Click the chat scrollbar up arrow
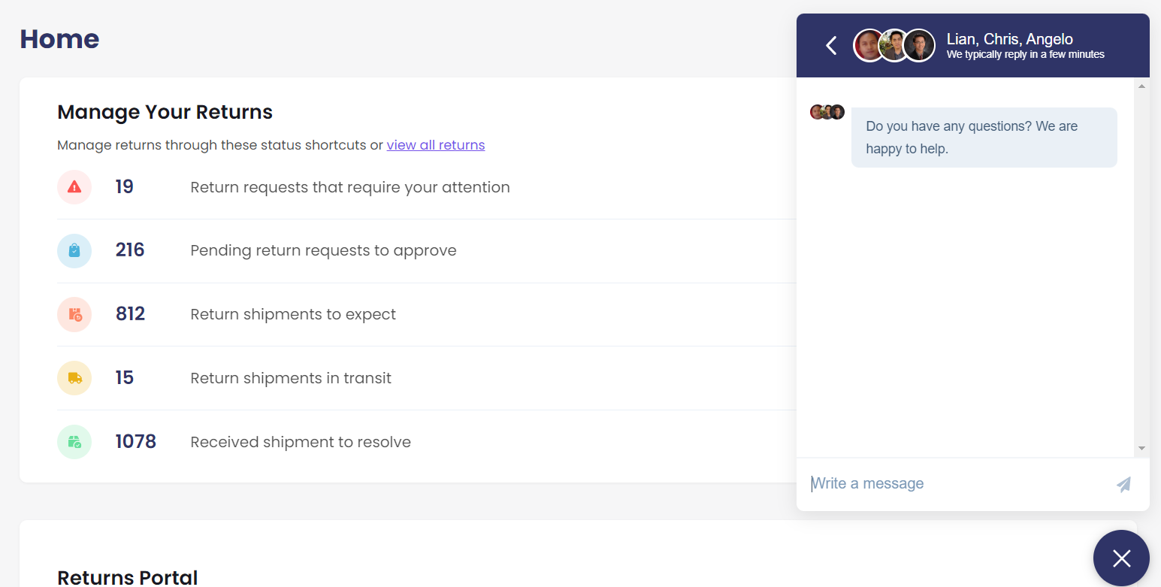 (x=1141, y=86)
